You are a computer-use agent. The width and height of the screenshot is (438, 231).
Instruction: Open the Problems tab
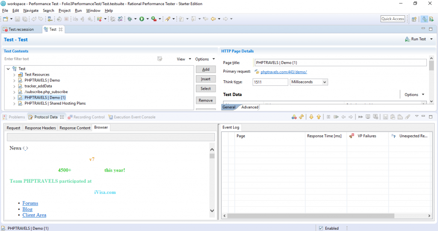(14, 117)
